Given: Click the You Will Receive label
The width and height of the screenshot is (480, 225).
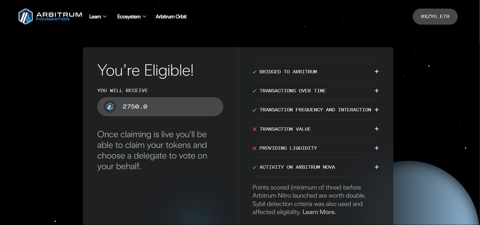Looking at the screenshot, I should point(122,90).
